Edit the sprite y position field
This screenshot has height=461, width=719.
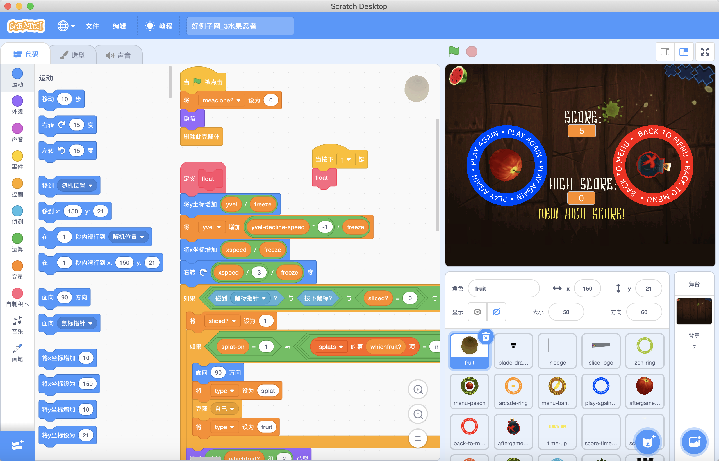point(649,289)
